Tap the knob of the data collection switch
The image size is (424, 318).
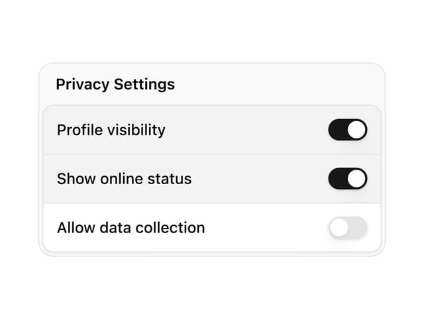tap(339, 228)
